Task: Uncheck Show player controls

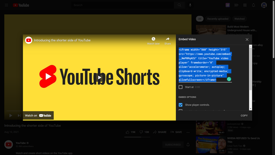Action: tap(180, 105)
